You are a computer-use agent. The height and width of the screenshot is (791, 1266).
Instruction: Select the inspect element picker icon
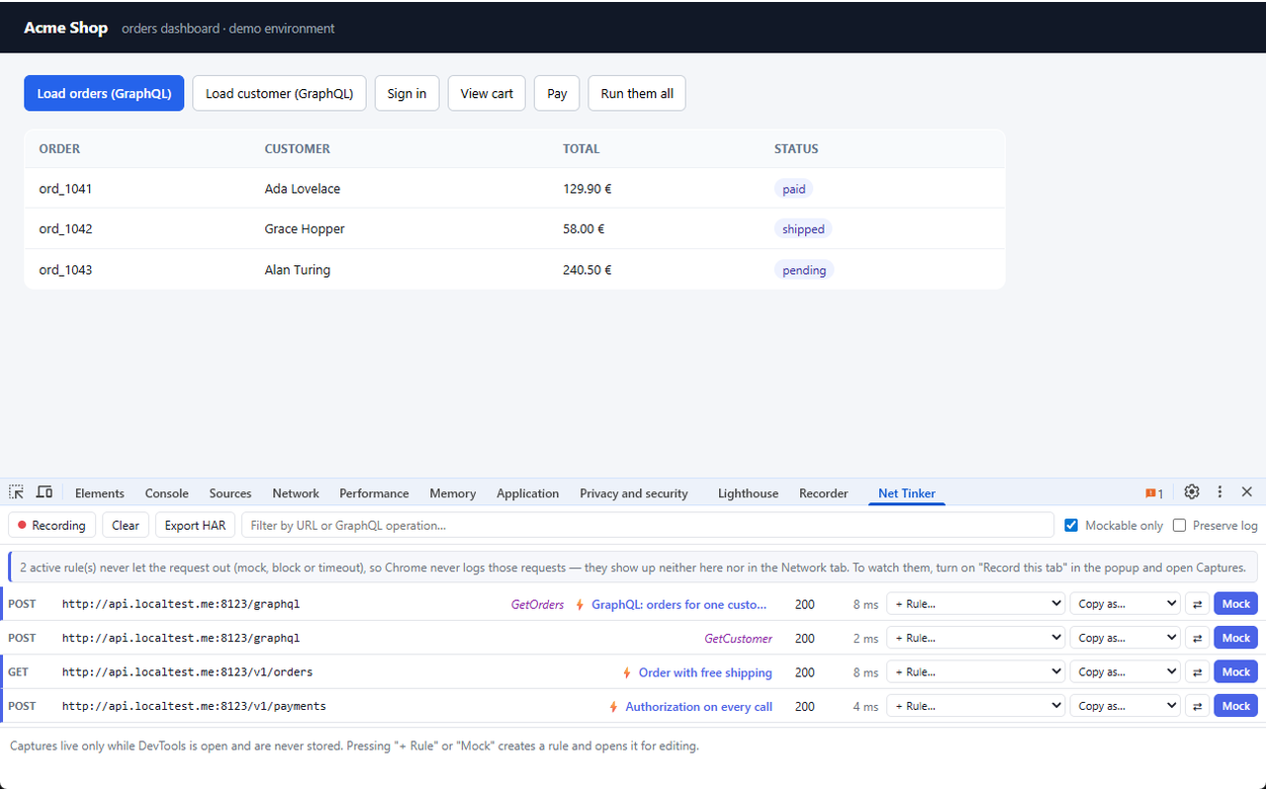click(x=17, y=492)
